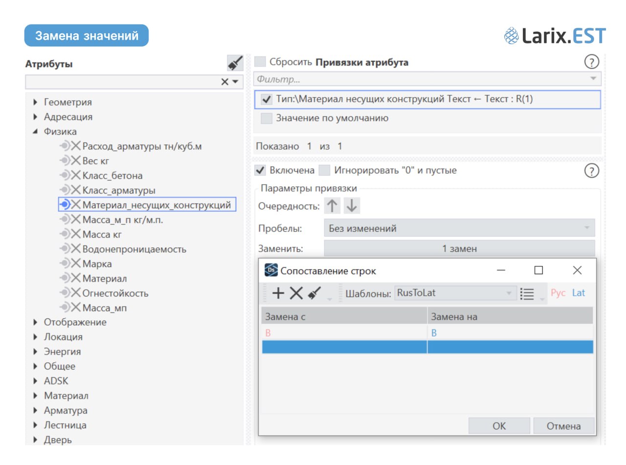Toggle the Сбросить checkbox
This screenshot has width=626, height=465.
click(x=260, y=62)
